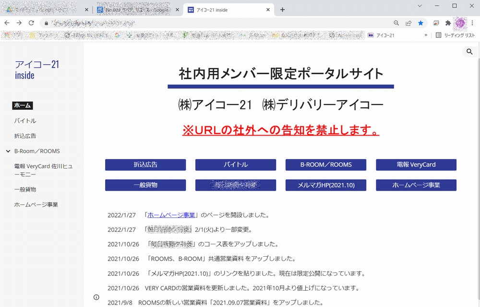Click the メルマガHP(2021.10) button
480x307 pixels.
[325, 185]
